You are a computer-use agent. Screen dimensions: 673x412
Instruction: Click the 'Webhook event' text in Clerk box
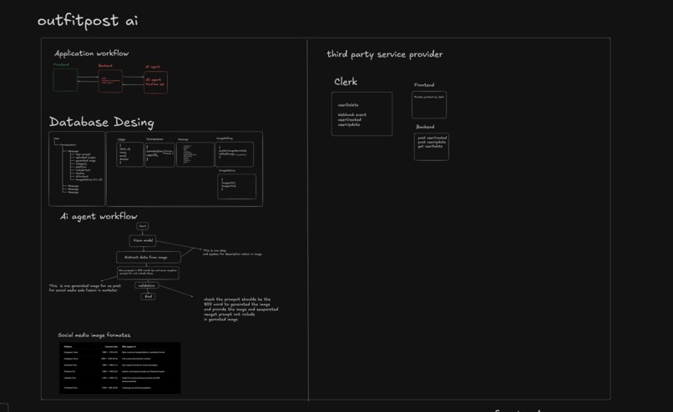point(352,115)
